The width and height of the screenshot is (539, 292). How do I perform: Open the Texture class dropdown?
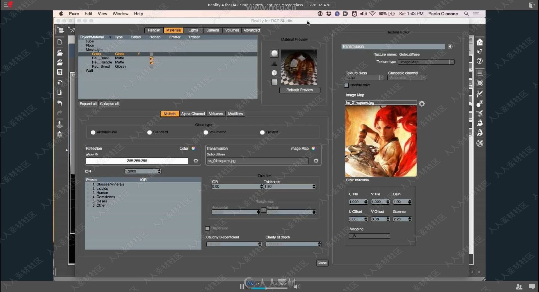pyautogui.click(x=365, y=78)
